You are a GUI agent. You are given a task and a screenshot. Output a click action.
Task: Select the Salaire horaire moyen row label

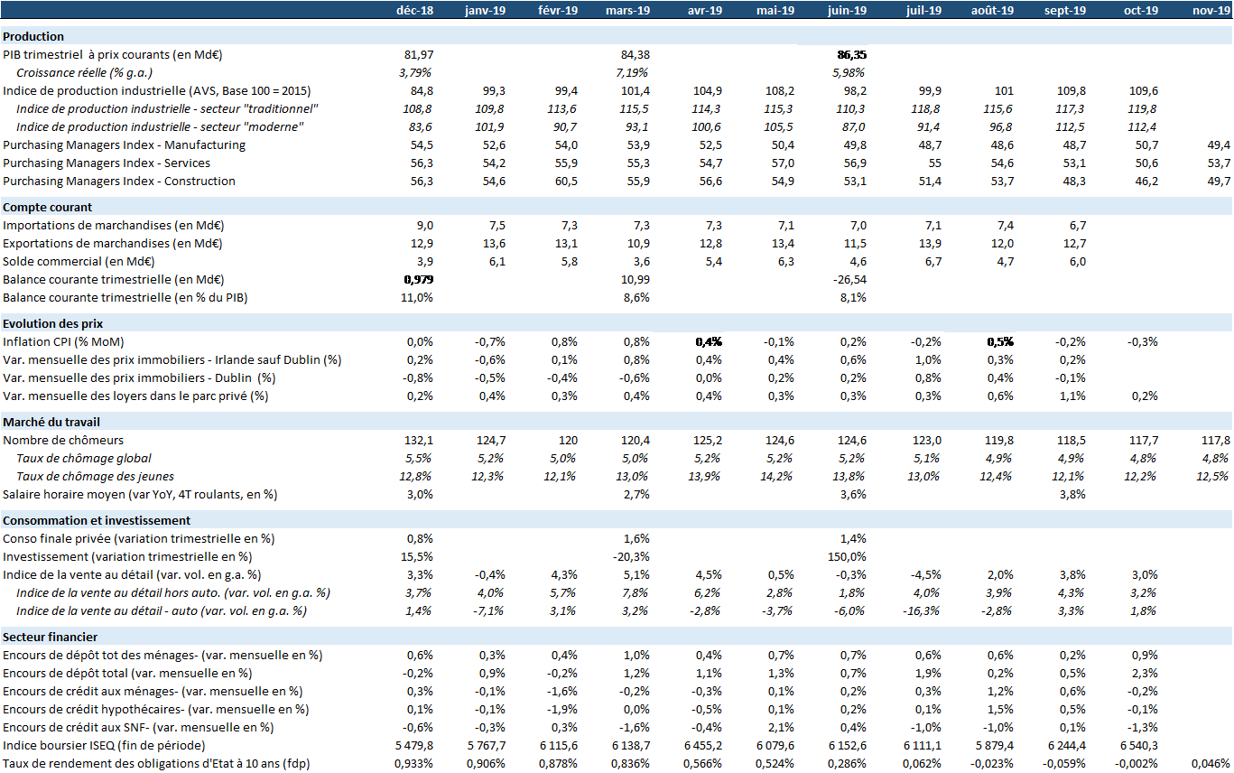140,494
